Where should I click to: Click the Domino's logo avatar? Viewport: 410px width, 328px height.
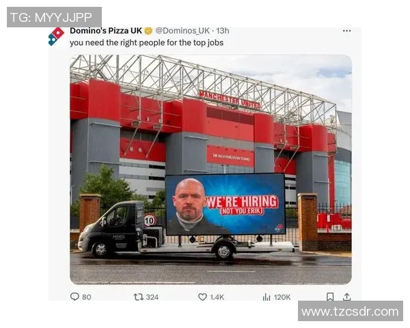click(56, 37)
